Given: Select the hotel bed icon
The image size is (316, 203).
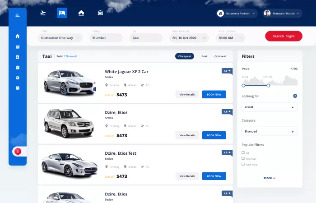Looking at the screenshot, I should tap(62, 13).
